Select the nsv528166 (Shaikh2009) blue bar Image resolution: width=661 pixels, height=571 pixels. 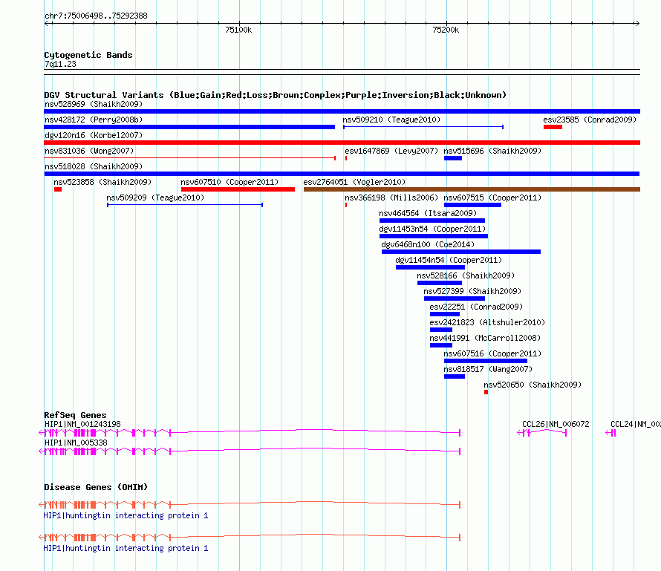(439, 283)
